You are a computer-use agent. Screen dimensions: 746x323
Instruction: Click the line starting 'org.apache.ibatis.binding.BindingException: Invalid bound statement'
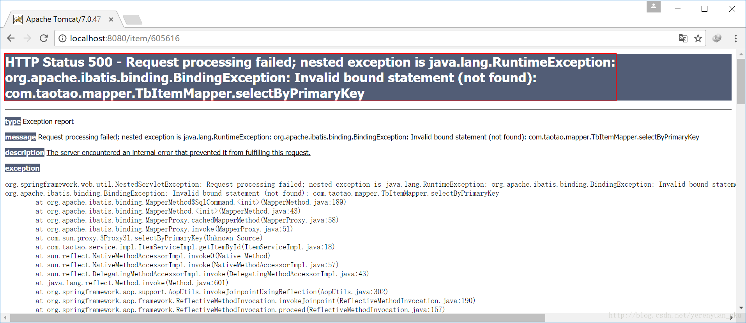(x=252, y=193)
